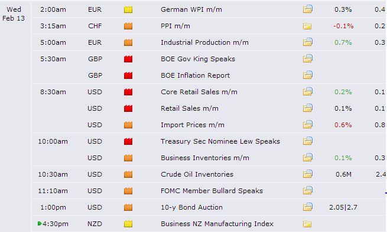Click the Business Inventories m/m event name
This screenshot has width=387, height=232.
pos(204,158)
